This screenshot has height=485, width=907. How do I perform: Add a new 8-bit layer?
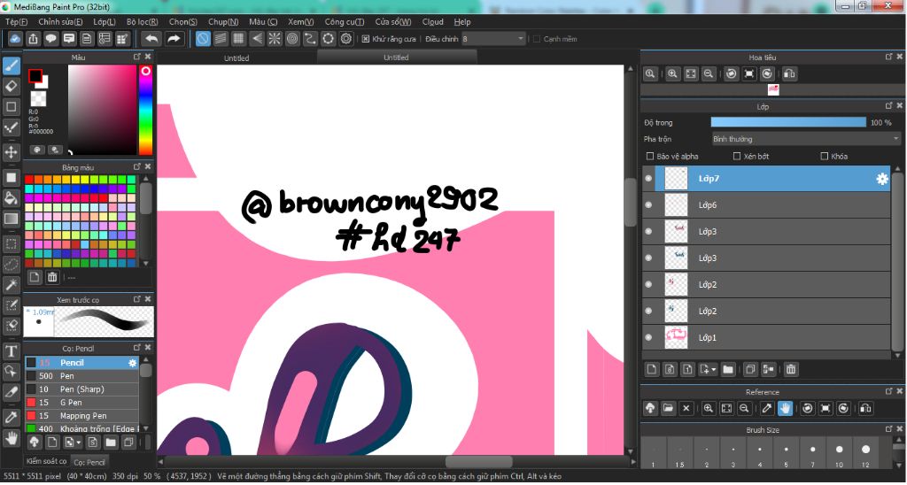click(x=670, y=369)
